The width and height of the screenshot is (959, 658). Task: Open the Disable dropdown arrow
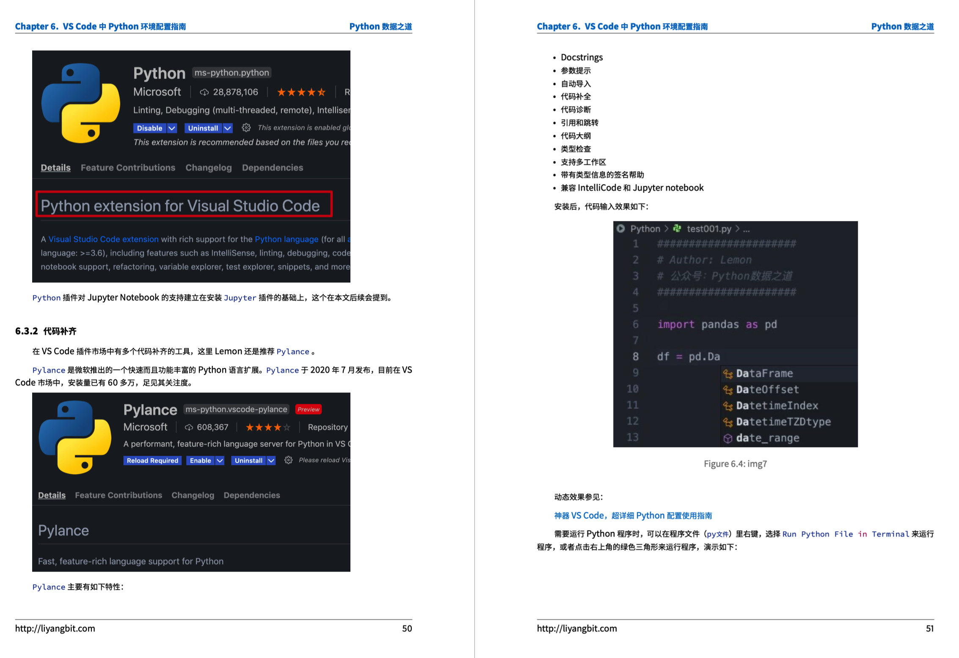coord(172,127)
